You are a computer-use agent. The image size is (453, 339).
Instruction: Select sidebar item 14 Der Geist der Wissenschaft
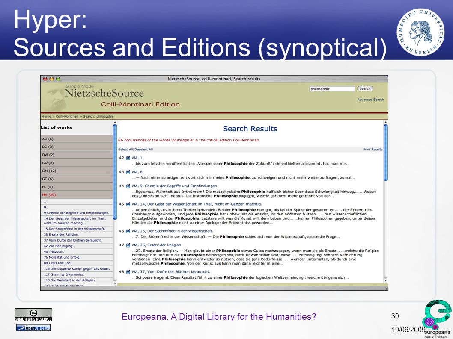tap(77, 221)
